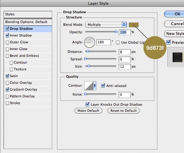Image resolution: width=184 pixels, height=153 pixels.
Task: Enable Use Global Light option
Action: (118, 42)
